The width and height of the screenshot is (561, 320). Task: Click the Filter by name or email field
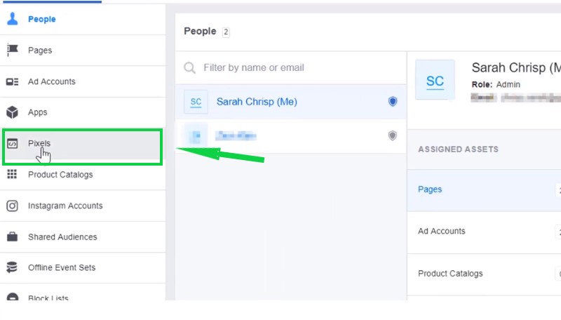click(x=291, y=67)
